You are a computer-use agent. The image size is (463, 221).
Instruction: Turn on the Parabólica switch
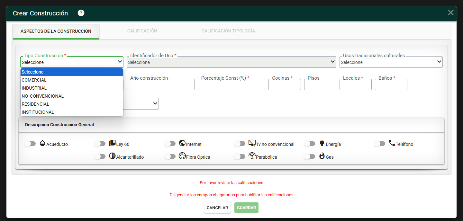tap(240, 157)
